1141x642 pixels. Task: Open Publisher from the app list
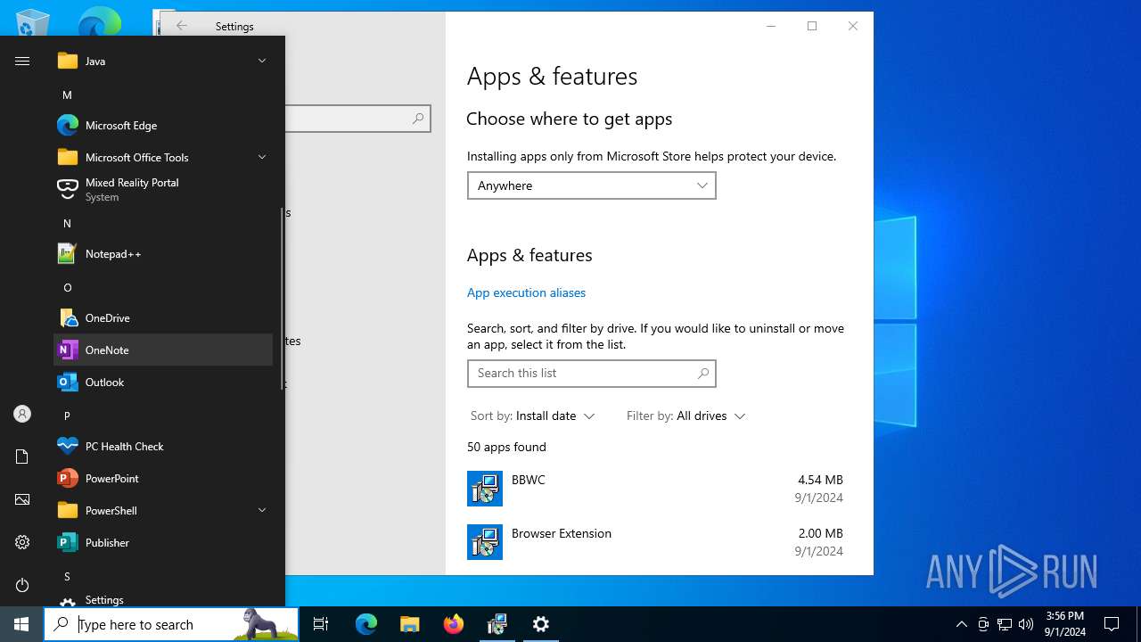pyautogui.click(x=163, y=543)
